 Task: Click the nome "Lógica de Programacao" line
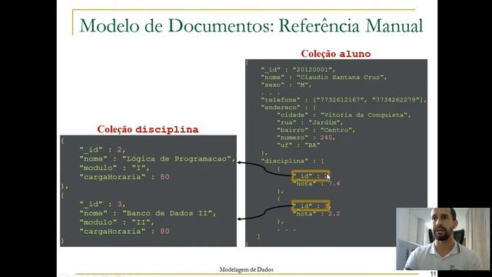click(158, 159)
